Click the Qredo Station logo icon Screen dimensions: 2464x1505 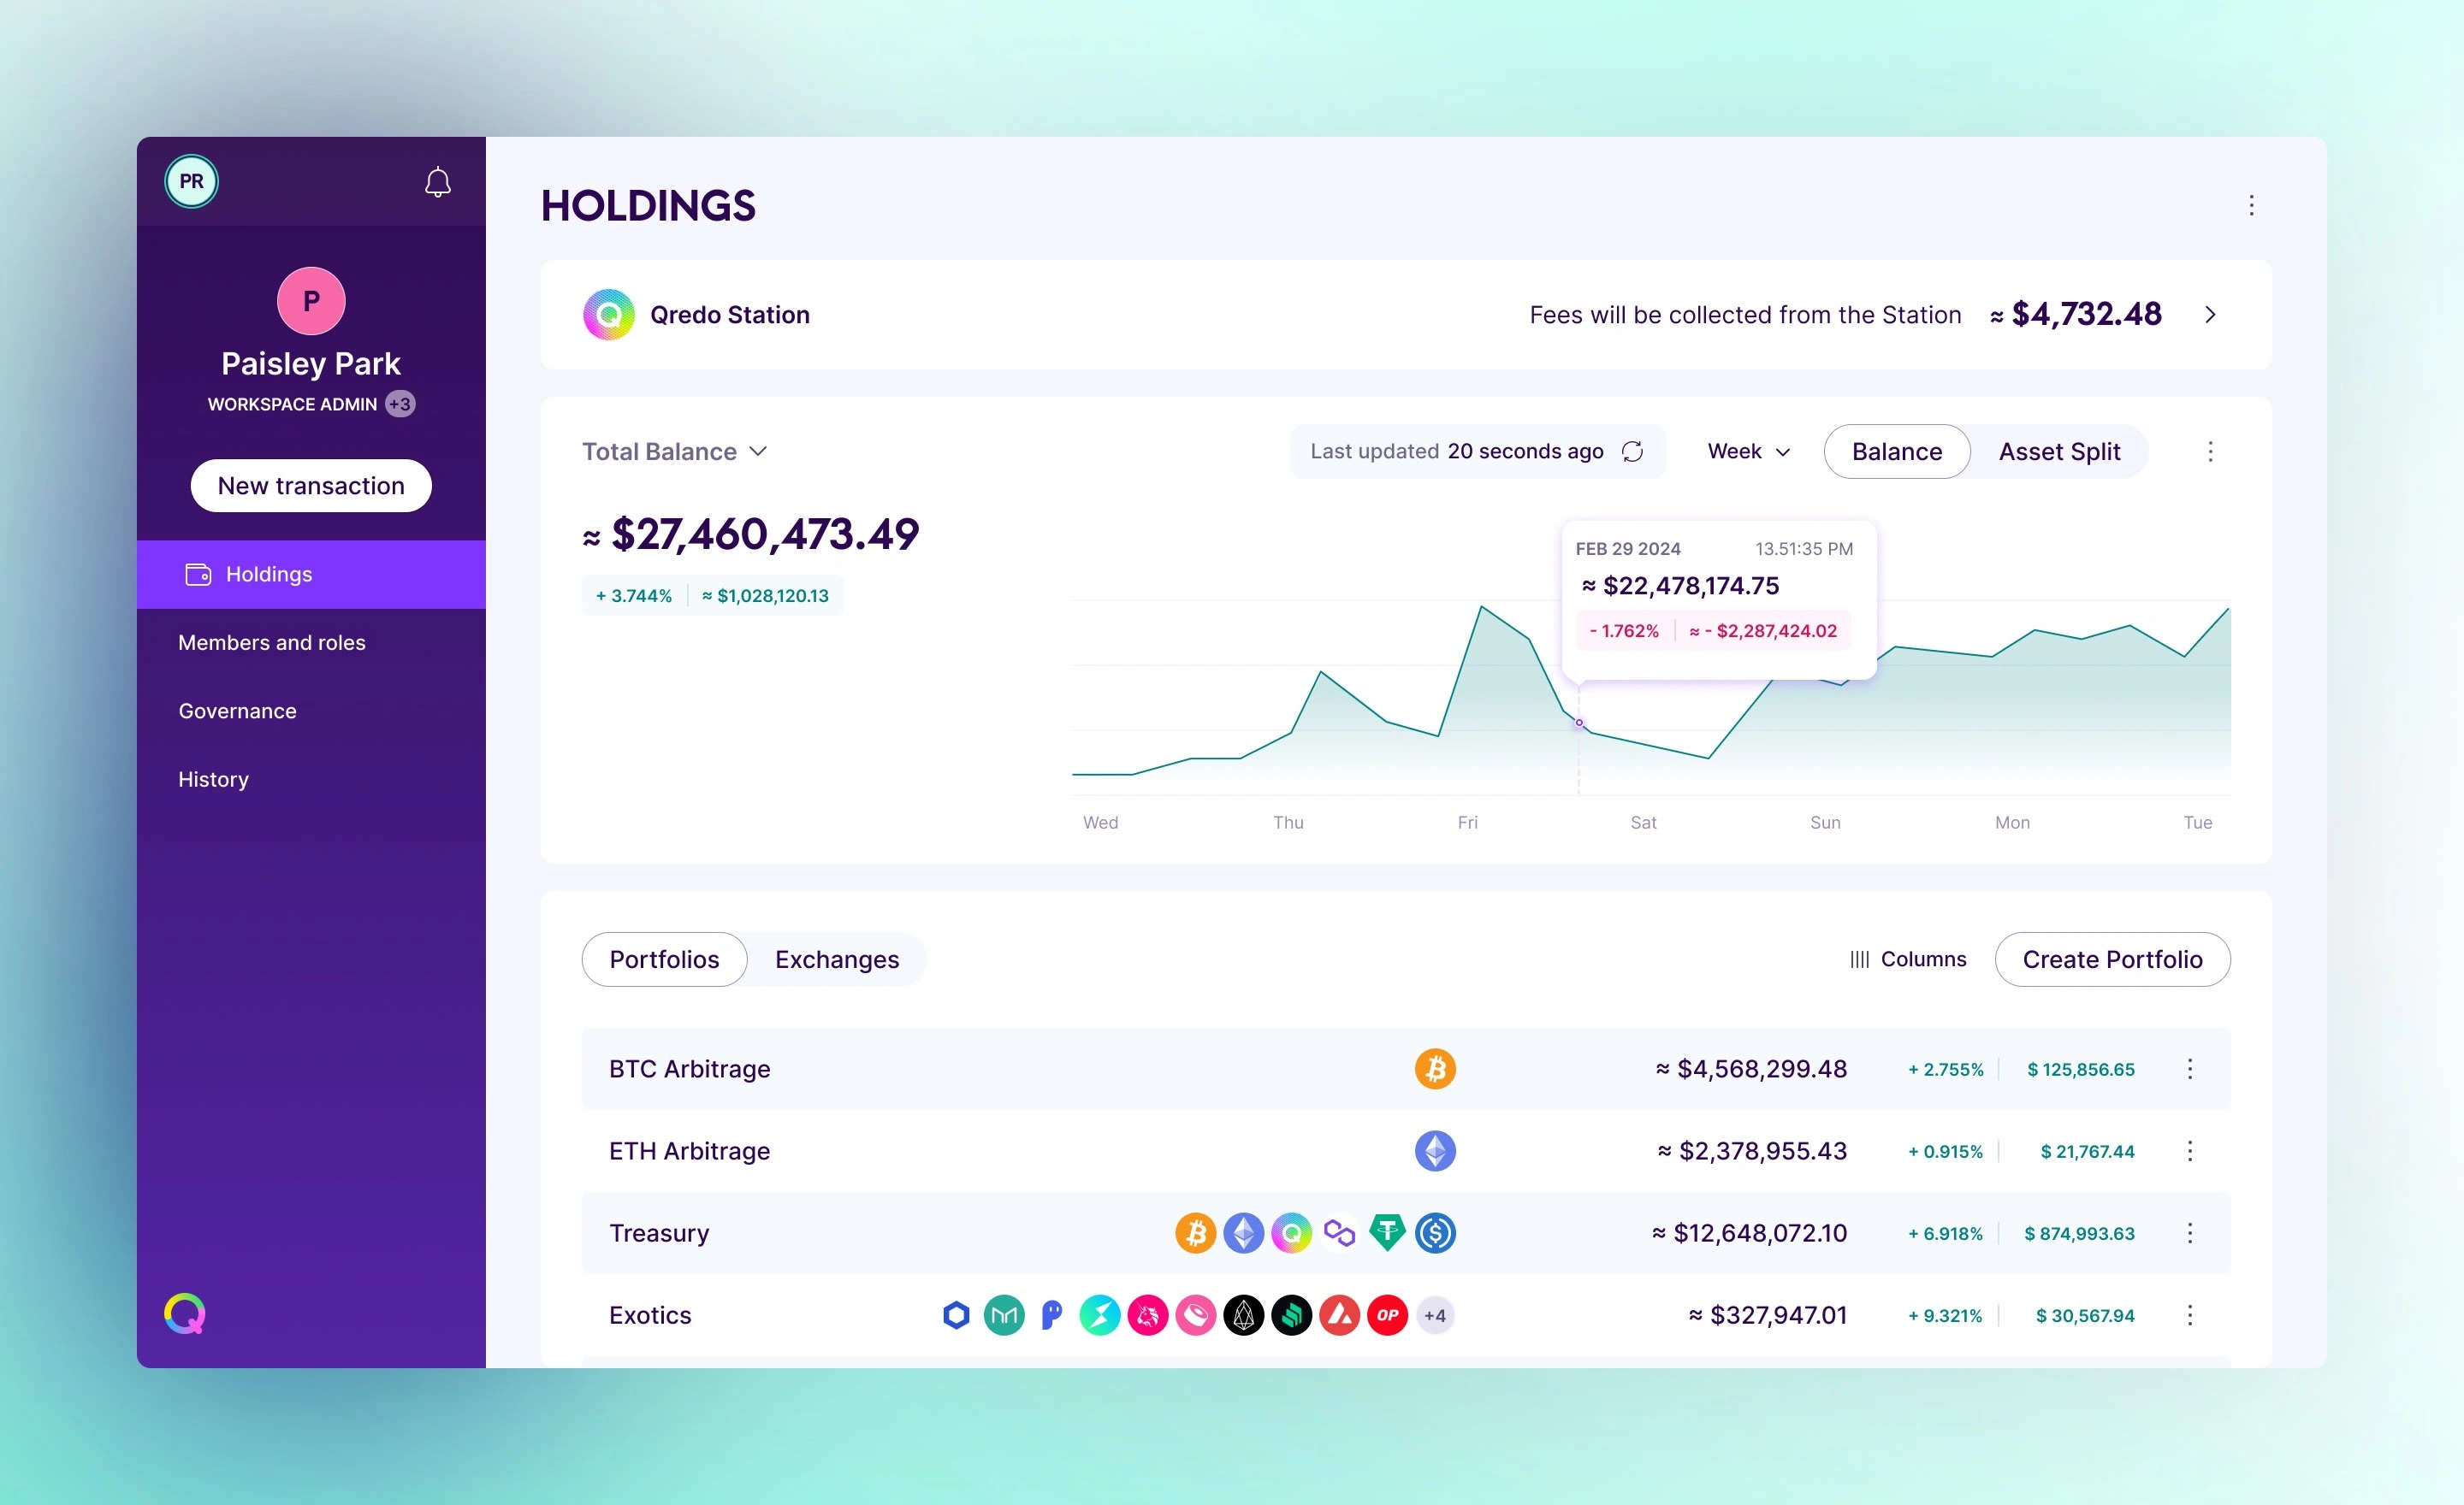tap(611, 315)
